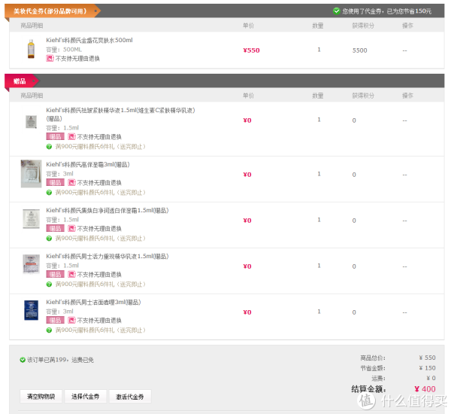
Task: Open the 高保湿霜3ml gift product link
Action: click(88, 165)
